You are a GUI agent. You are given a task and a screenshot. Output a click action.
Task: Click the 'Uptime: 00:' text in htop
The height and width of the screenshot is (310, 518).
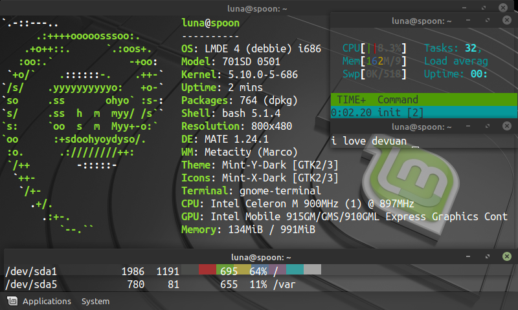click(456, 74)
